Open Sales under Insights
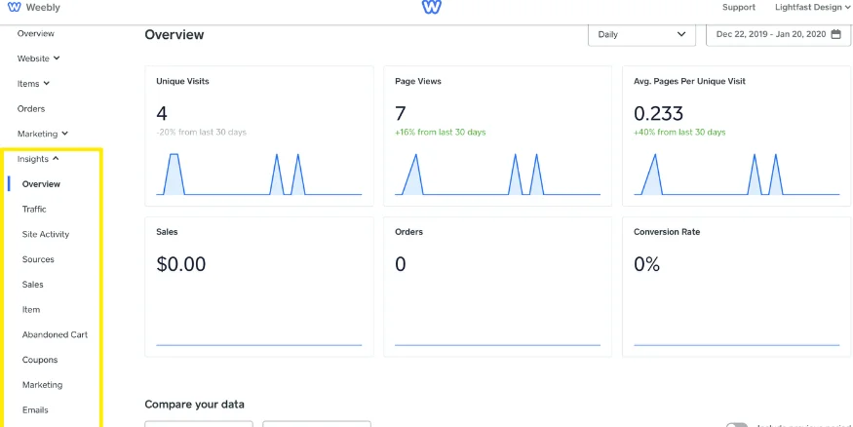The image size is (853, 427). pyautogui.click(x=32, y=285)
